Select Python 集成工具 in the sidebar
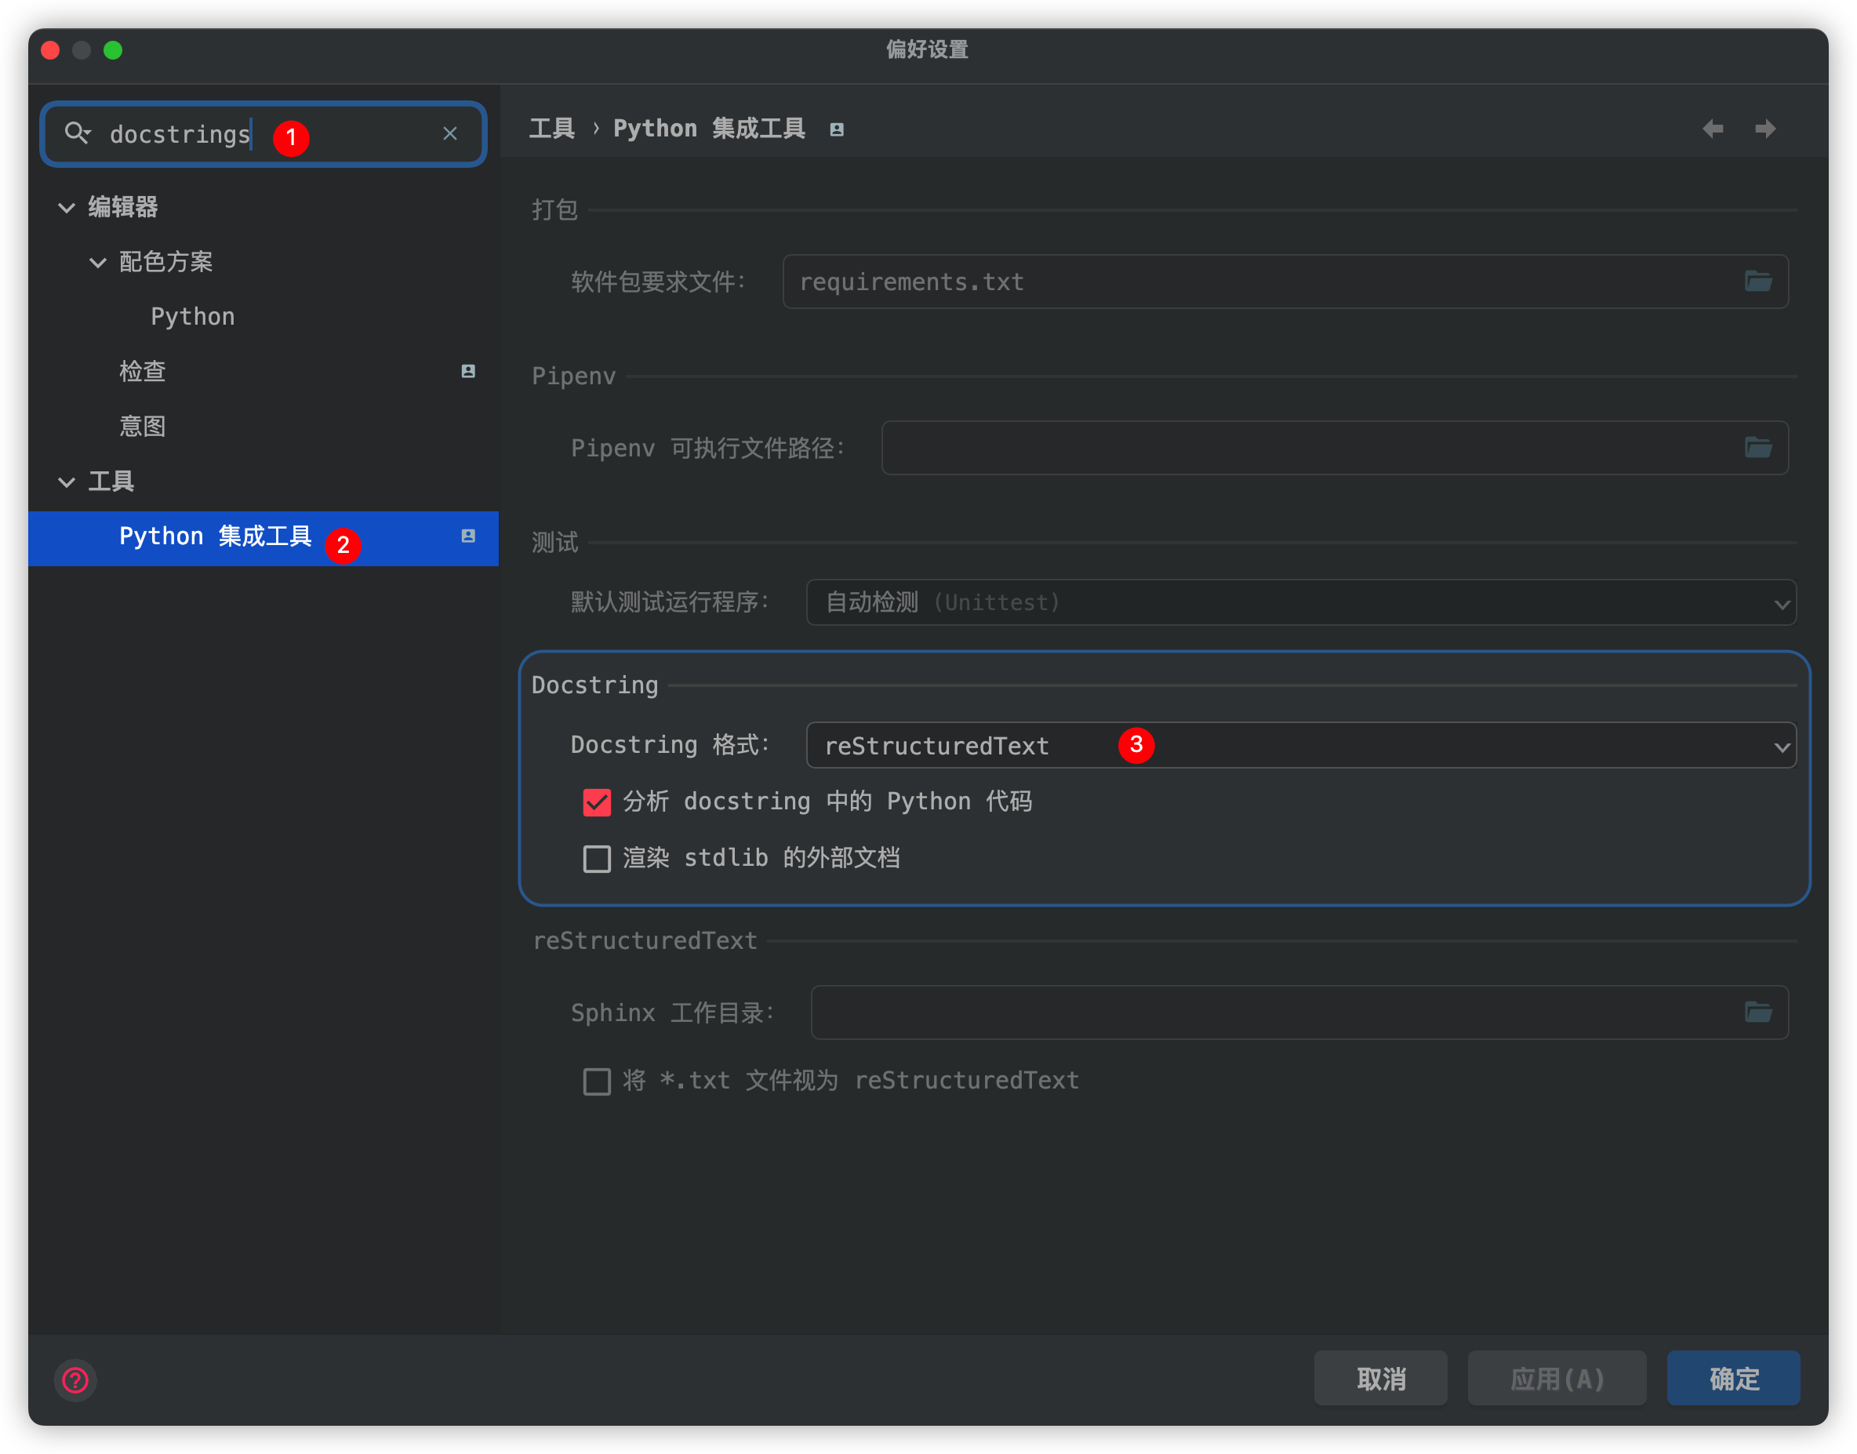 coord(216,536)
